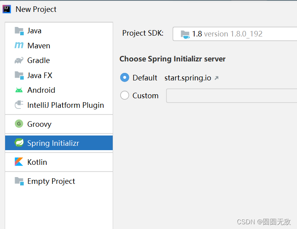Click the Gradle elephant icon
This screenshot has width=297, height=229.
[19, 60]
